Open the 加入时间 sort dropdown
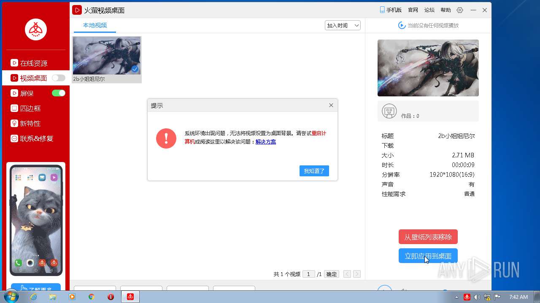The image size is (540, 303). 343,25
